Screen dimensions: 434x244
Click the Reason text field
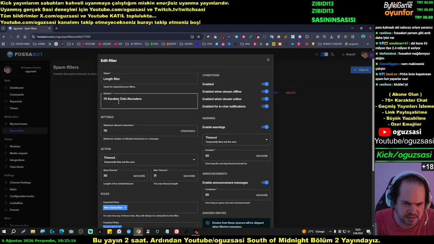coord(149,101)
